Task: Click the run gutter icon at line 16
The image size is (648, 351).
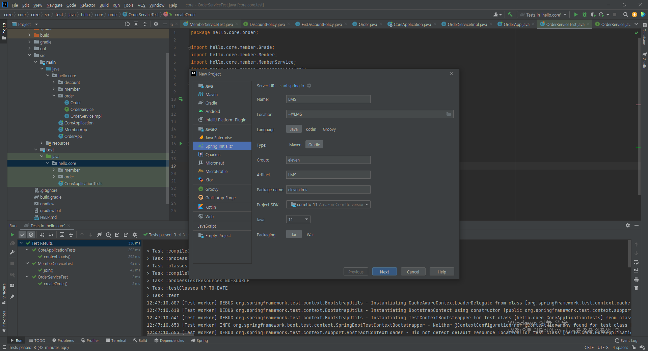Action: click(x=181, y=144)
